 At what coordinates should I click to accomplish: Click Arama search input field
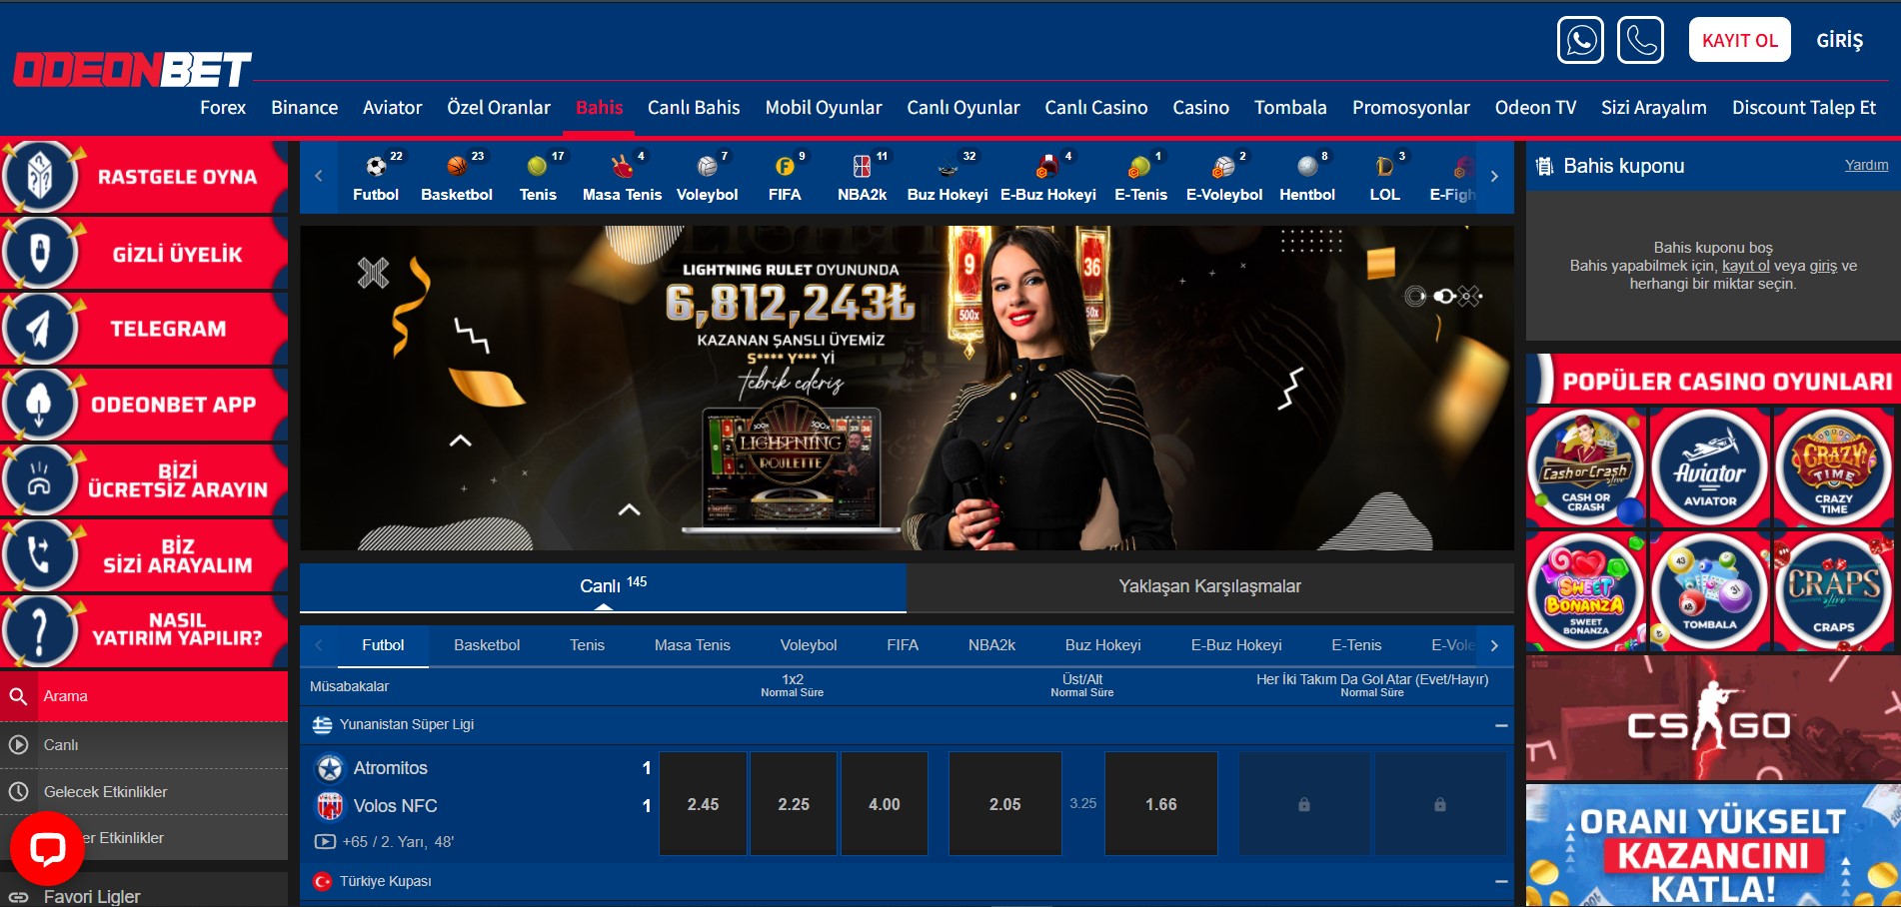tap(162, 696)
